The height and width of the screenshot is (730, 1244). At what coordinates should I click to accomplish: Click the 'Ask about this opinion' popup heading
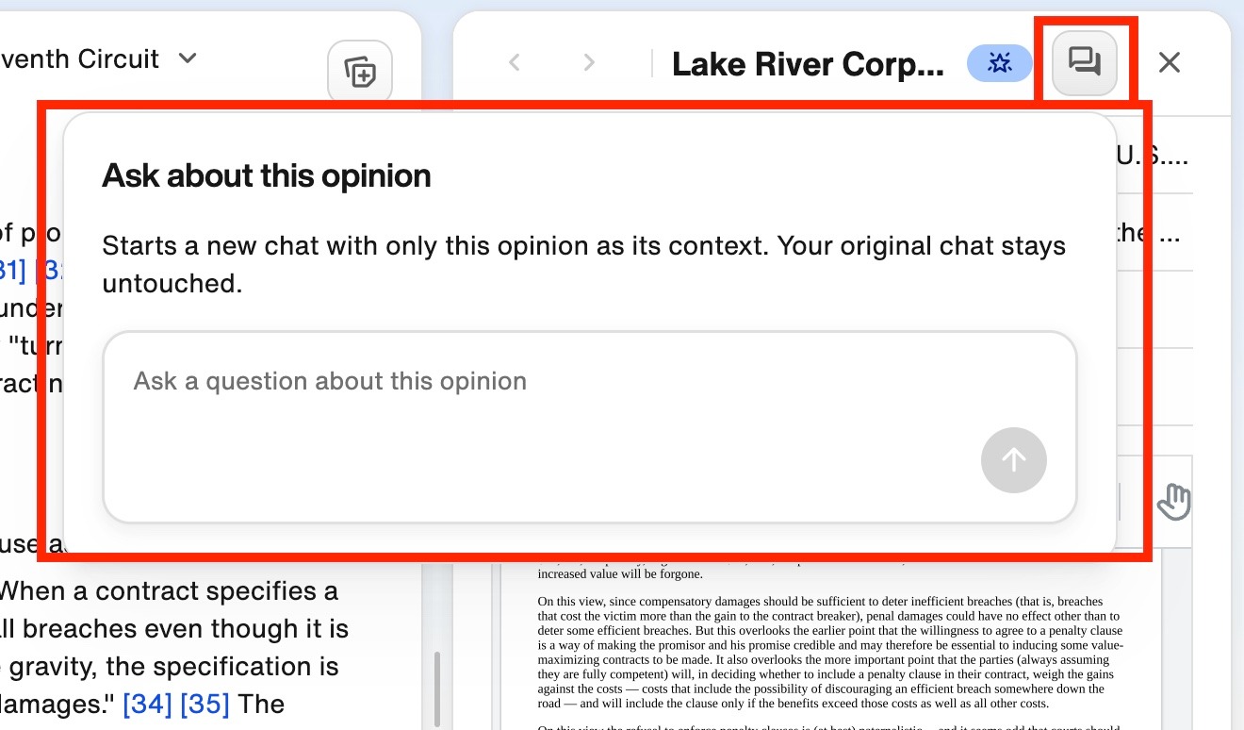click(x=267, y=175)
